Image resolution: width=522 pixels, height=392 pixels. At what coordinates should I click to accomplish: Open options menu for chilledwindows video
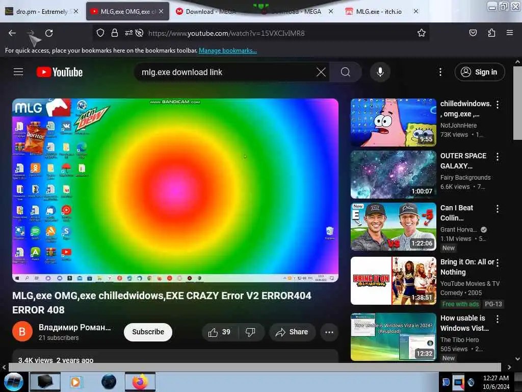pyautogui.click(x=498, y=105)
